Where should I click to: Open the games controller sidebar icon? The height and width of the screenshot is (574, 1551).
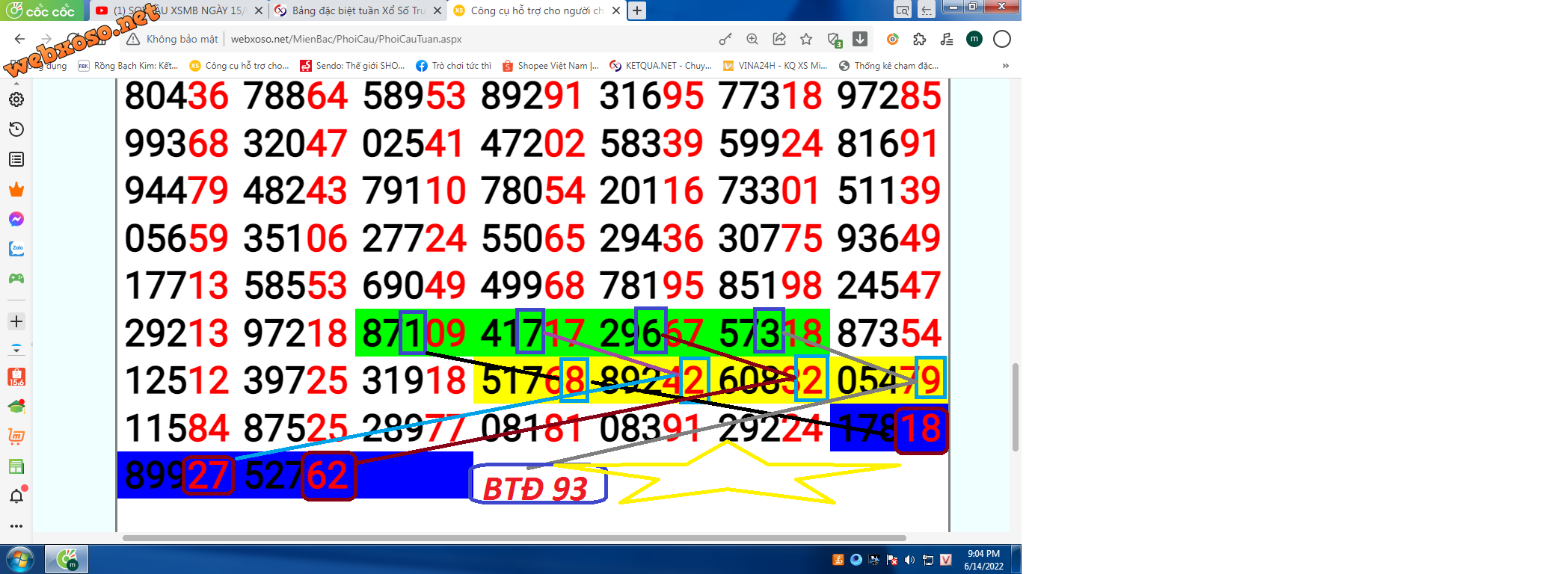point(16,279)
